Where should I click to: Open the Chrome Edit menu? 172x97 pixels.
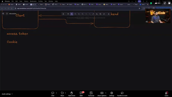[x=16, y=1]
